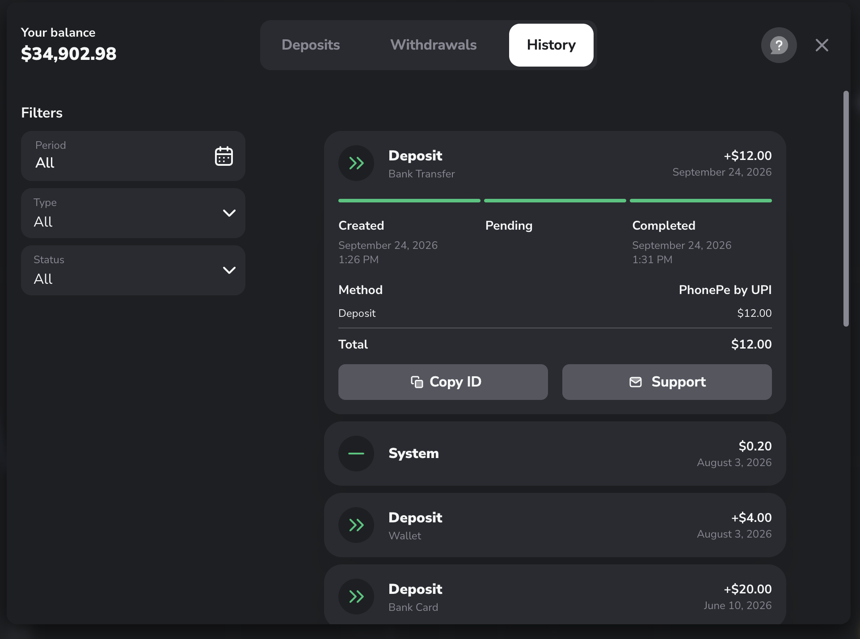
Task: Open the Period calendar icon
Action: point(223,156)
